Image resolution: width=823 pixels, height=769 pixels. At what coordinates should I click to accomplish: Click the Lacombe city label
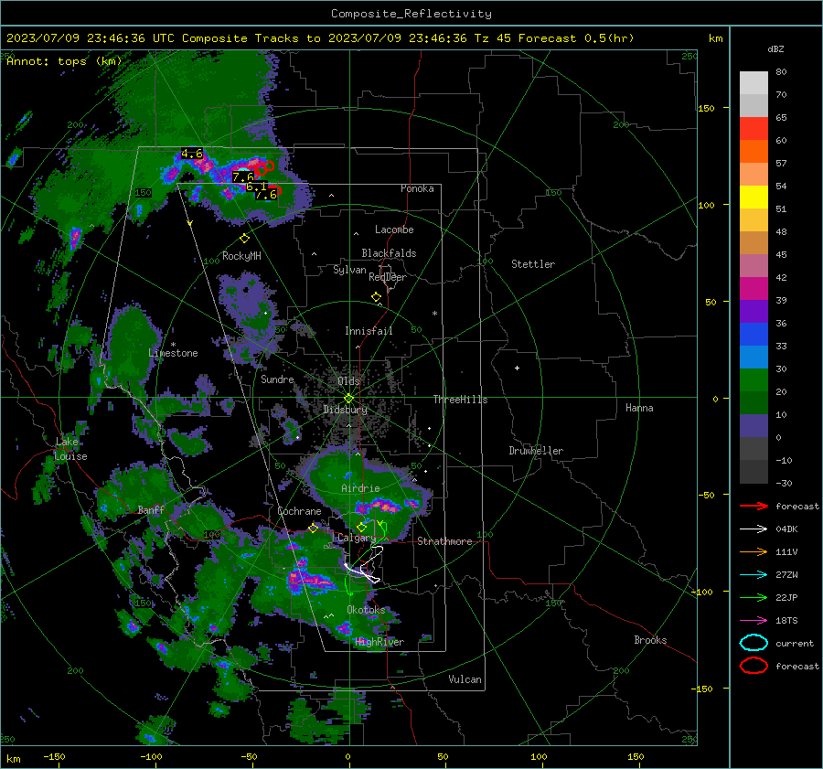pyautogui.click(x=394, y=230)
